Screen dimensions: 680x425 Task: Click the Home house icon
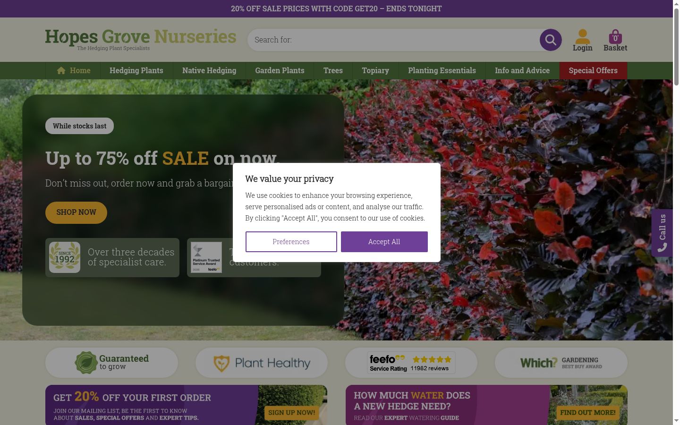pos(61,70)
